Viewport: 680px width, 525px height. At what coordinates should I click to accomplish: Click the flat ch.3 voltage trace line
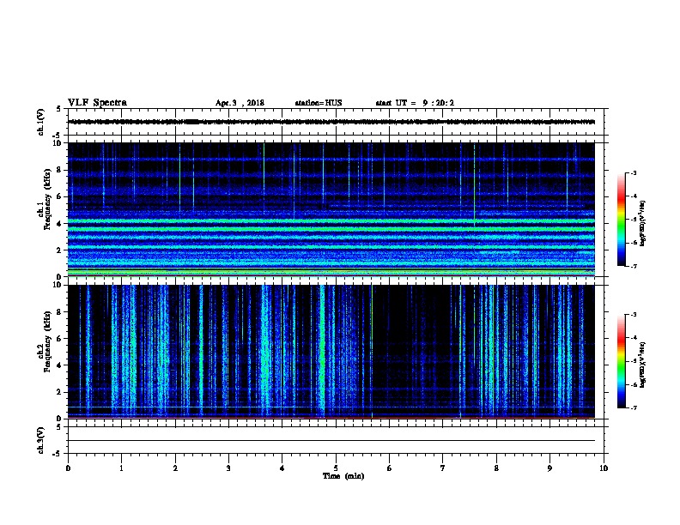coord(331,441)
